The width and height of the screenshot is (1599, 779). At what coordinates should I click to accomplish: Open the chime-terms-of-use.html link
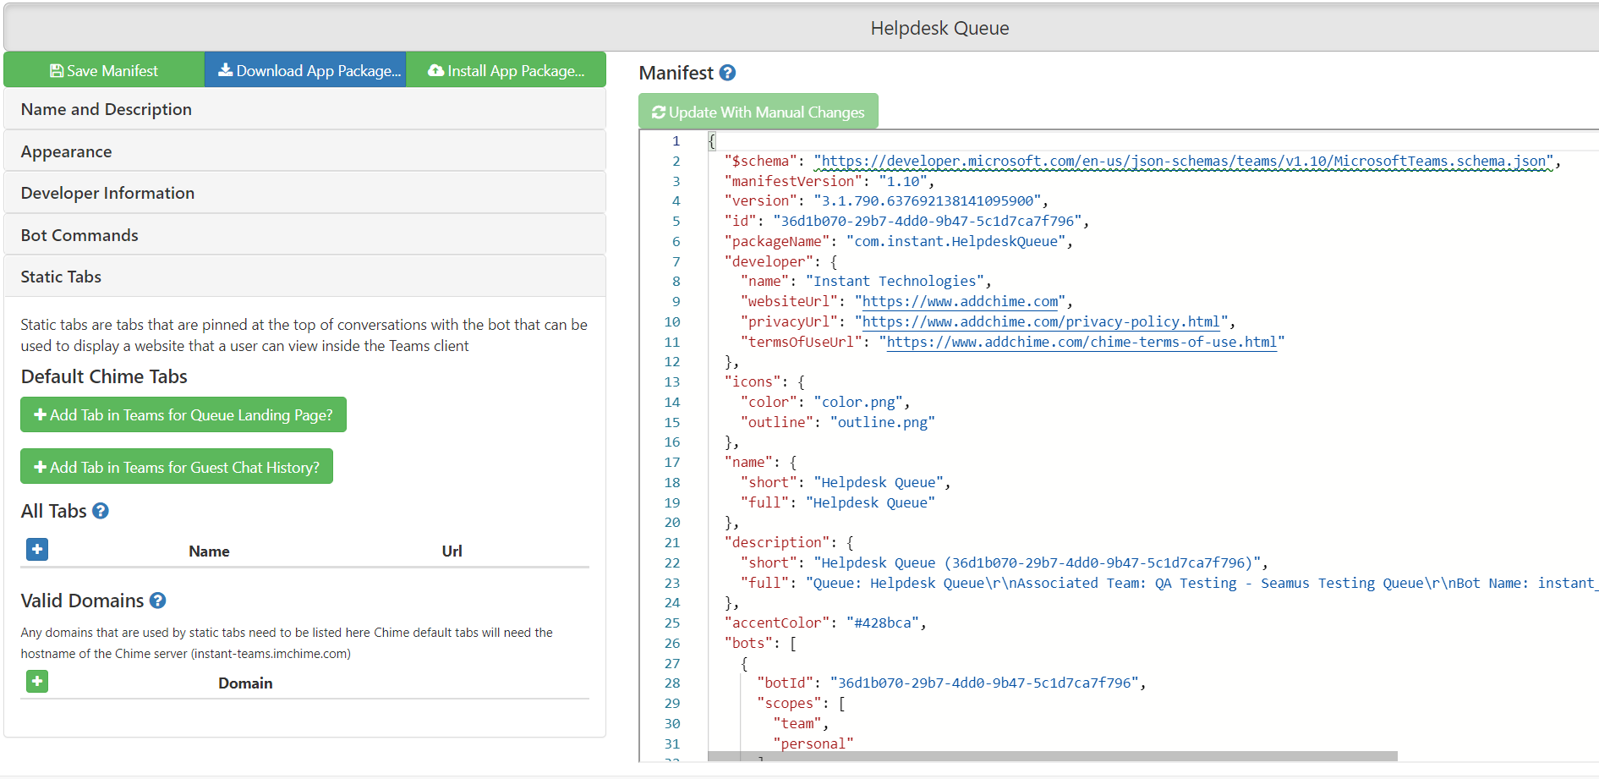coord(1082,342)
